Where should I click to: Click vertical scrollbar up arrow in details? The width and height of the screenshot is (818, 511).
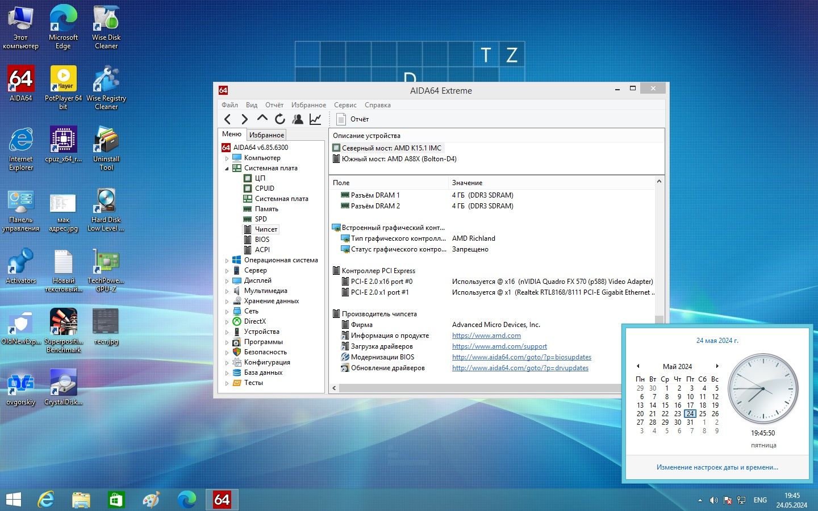[659, 182]
